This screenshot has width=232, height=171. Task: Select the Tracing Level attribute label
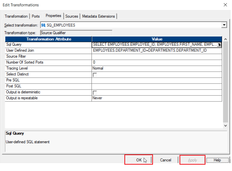(17, 68)
